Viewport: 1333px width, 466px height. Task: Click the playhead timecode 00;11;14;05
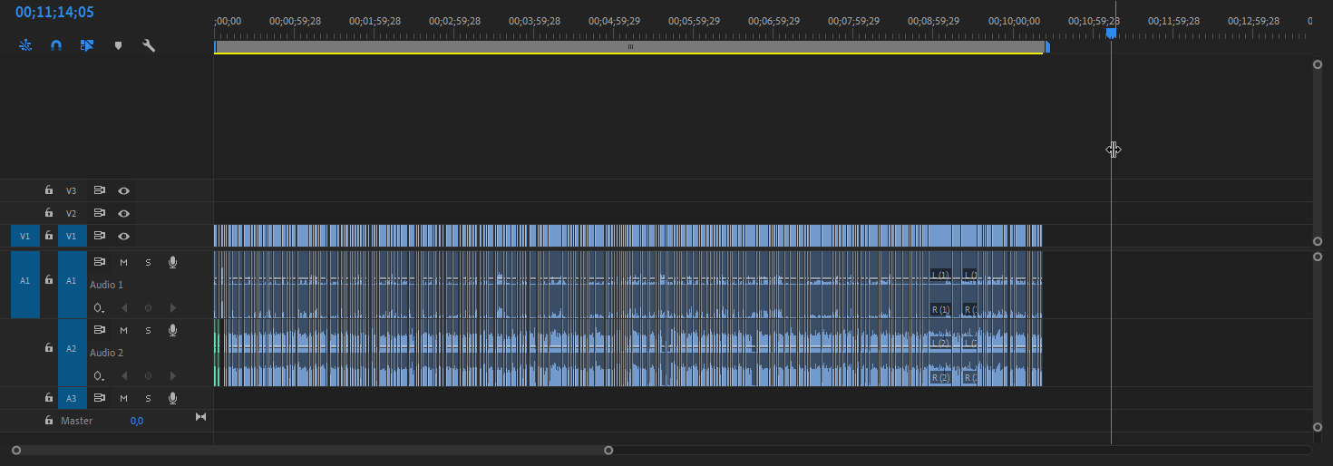pos(54,13)
